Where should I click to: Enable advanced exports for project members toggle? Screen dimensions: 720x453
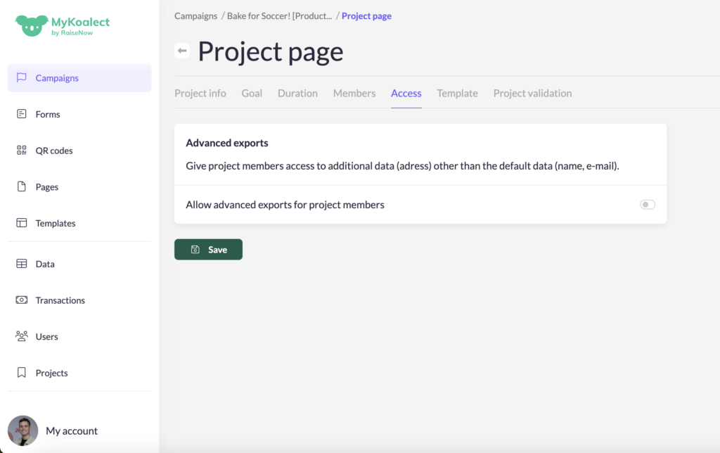tap(647, 205)
